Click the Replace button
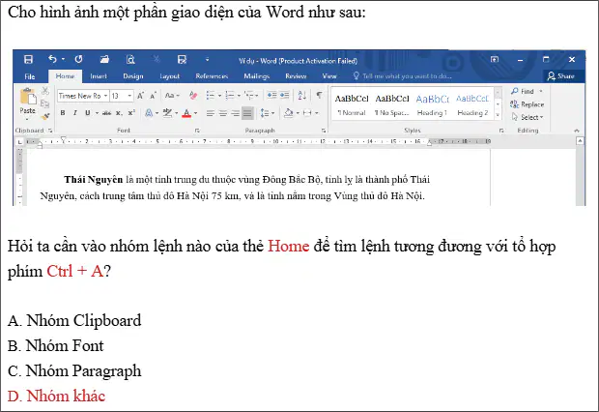The image size is (599, 412). coord(527,104)
